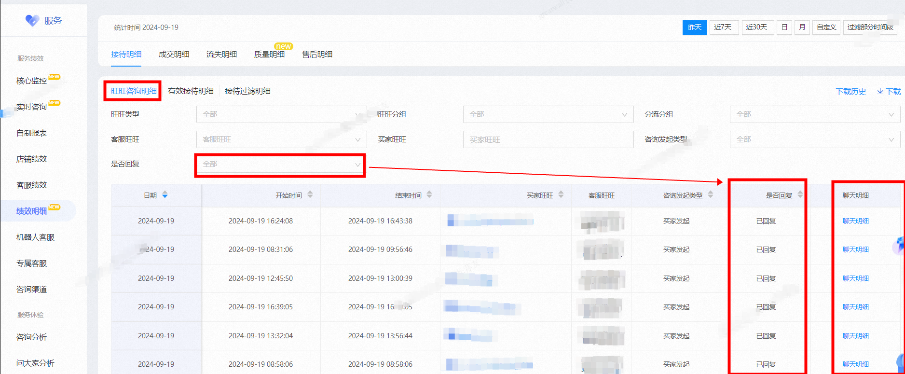Switch to the 成交明细 tab
This screenshot has width=905, height=374.
pos(174,55)
